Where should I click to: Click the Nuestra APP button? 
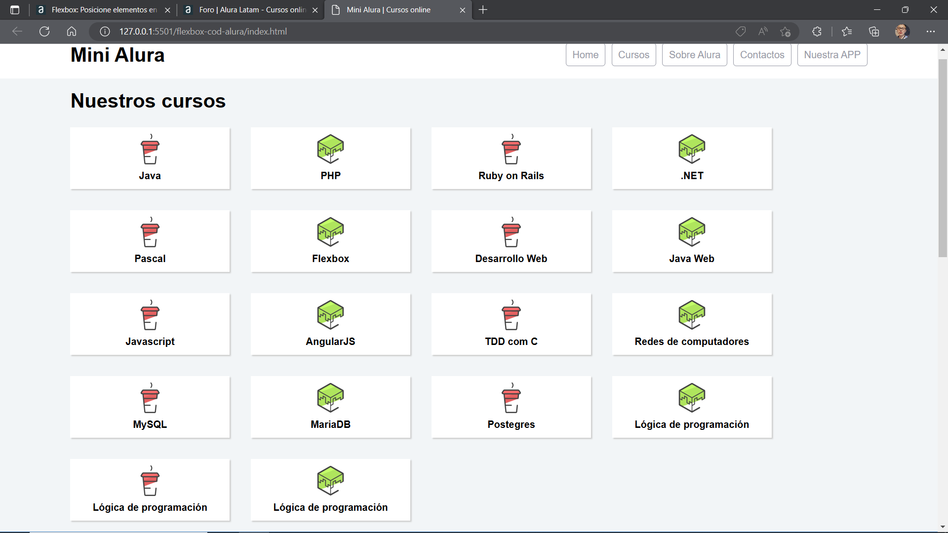[x=832, y=55]
